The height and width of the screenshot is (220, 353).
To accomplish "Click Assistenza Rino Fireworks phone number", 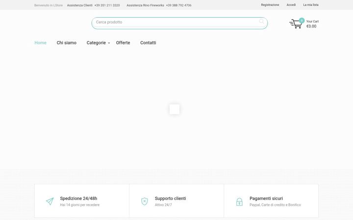I will click(x=178, y=5).
